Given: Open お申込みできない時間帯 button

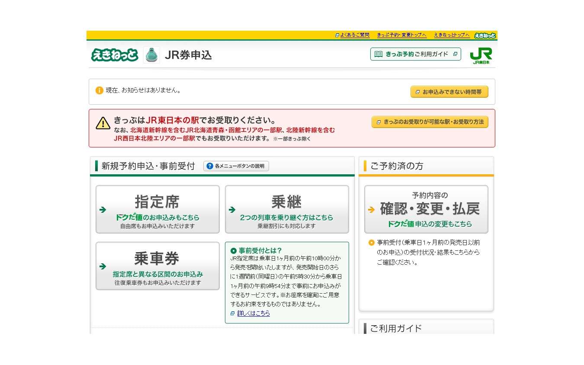Looking at the screenshot, I should click(449, 92).
